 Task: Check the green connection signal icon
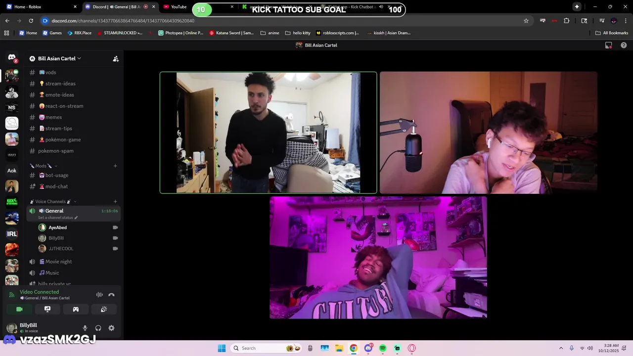click(x=12, y=295)
